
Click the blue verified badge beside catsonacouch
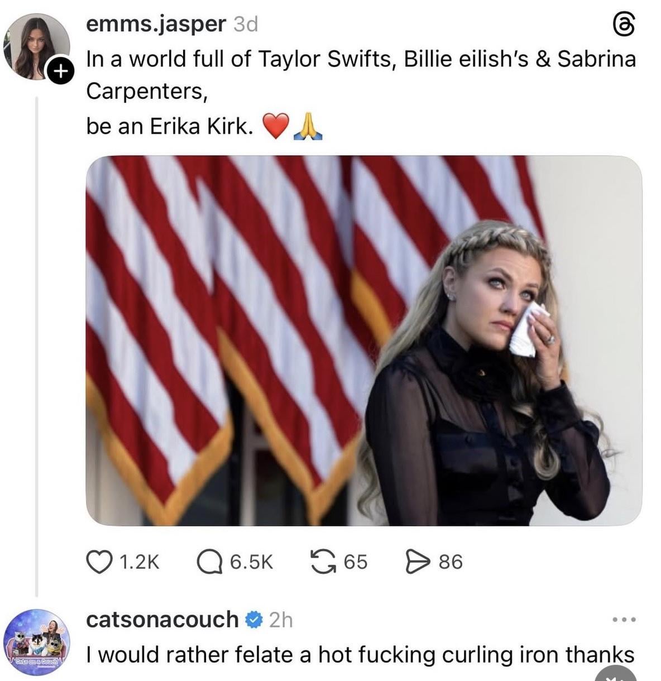click(x=253, y=620)
